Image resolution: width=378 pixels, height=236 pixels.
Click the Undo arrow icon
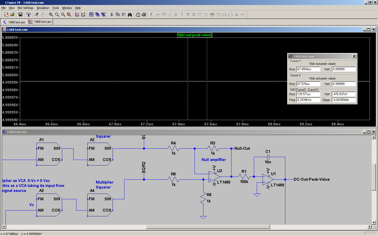(x=212, y=15)
